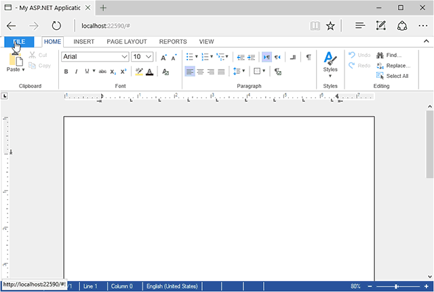
Task: Zoom out with the minus button
Action: click(370, 287)
